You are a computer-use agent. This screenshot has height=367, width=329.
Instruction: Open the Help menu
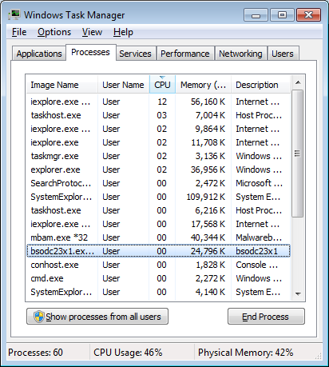tap(123, 32)
